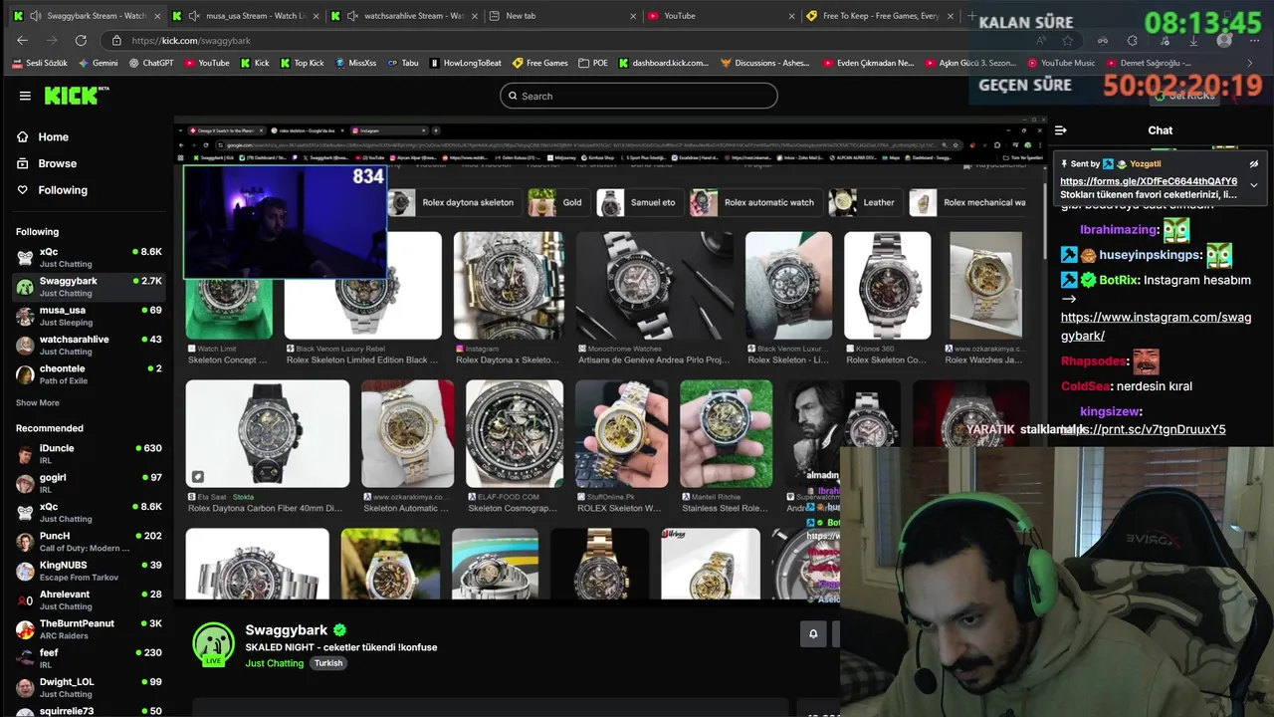Screen dimensions: 1274x717
Task: Hide the pinned chat message
Action: [1253, 164]
